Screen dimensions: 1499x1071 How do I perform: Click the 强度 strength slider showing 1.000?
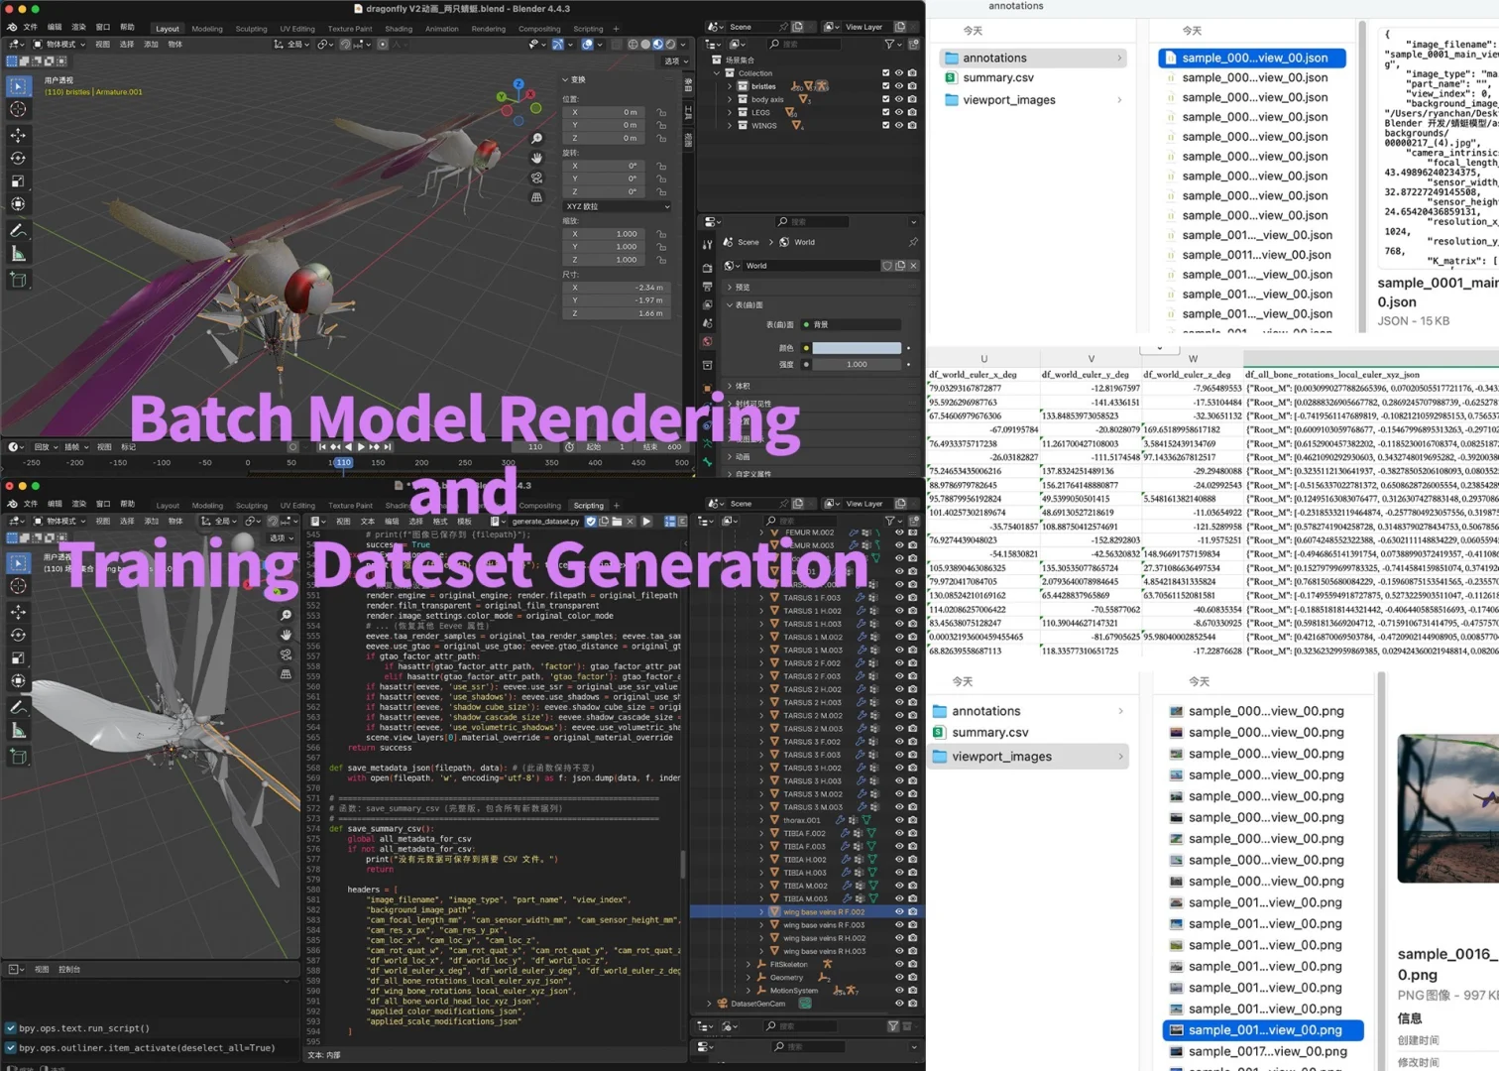pyautogui.click(x=857, y=364)
